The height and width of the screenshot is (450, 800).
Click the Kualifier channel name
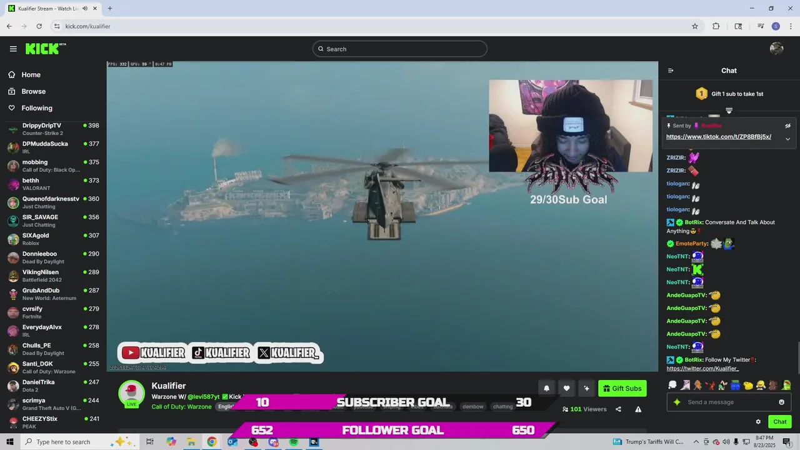169,386
